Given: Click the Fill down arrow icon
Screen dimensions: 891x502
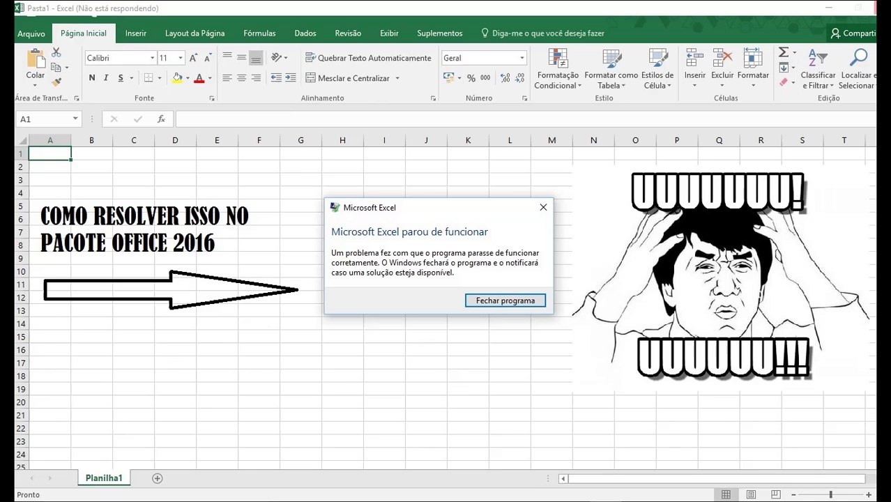Looking at the screenshot, I should click(784, 68).
